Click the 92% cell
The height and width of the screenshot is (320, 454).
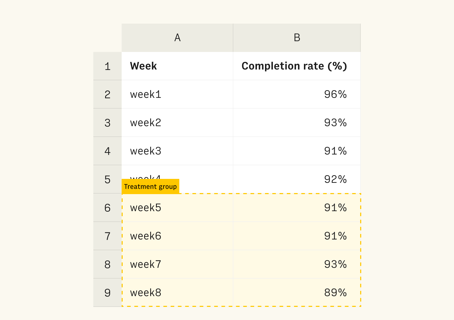point(297,179)
